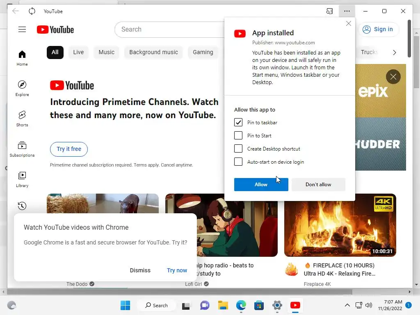Click the volume speaker tray icon
The height and width of the screenshot is (315, 420).
pos(369,305)
